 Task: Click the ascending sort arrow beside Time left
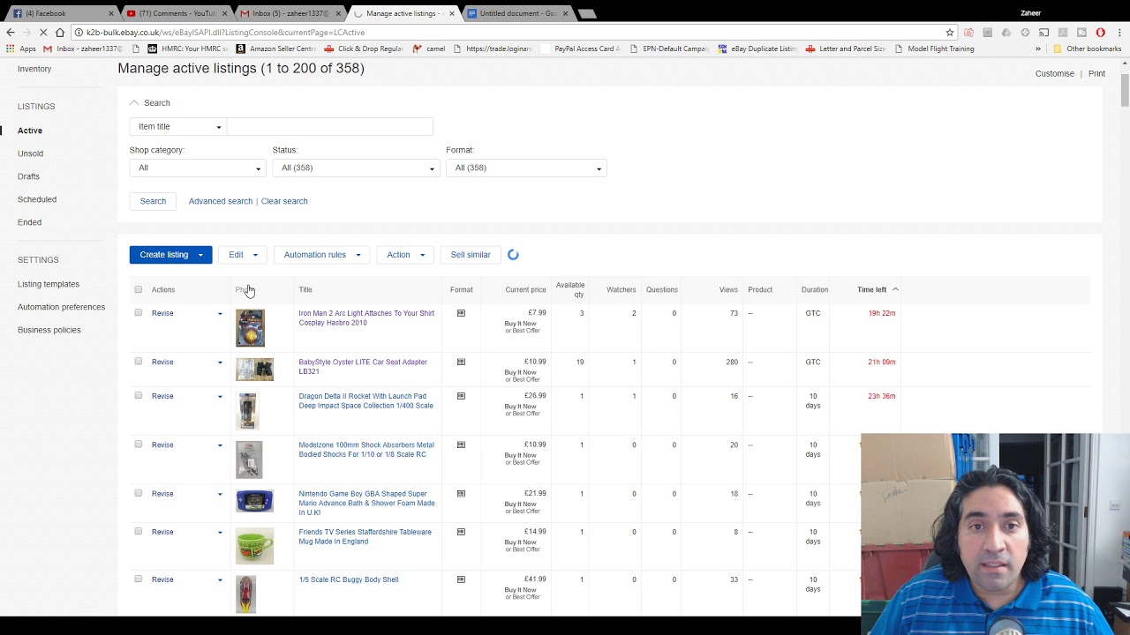[x=895, y=289]
